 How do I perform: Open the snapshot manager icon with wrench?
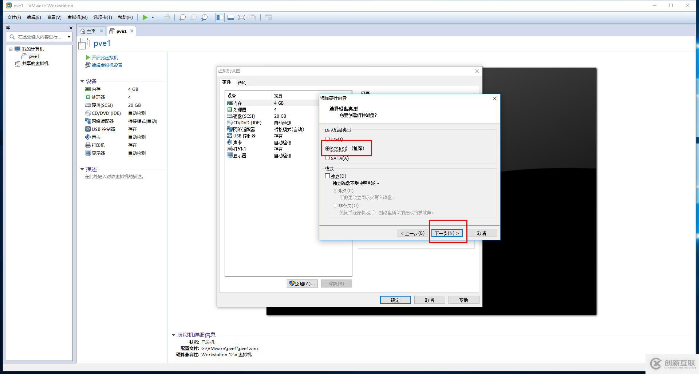[205, 17]
